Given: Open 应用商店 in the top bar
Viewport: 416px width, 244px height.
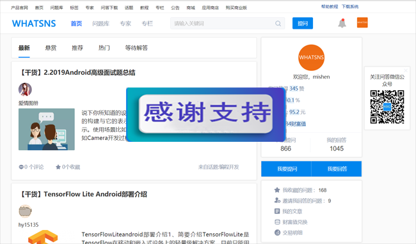Looking at the screenshot, I should click(210, 8).
